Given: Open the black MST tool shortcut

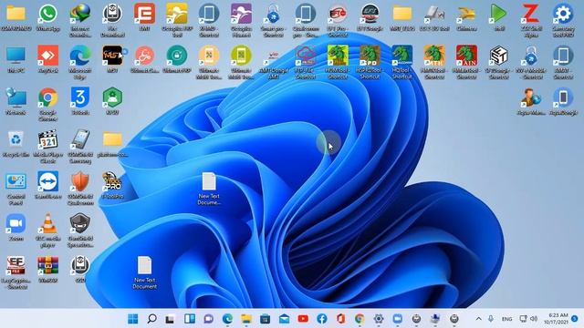Looking at the screenshot, I should click(x=112, y=56).
